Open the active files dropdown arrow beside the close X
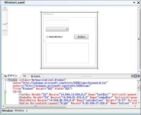Image resolution: width=141 pixels, height=115 pixels. tap(134, 3)
